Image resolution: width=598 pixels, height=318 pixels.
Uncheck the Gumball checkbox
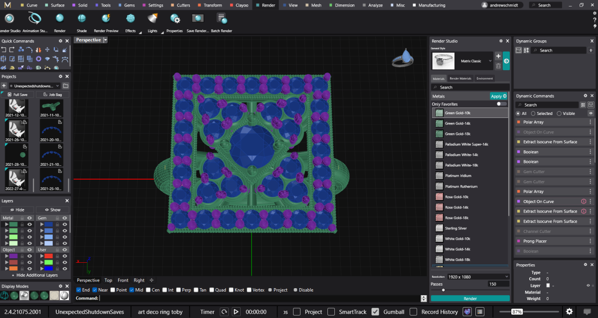[x=376, y=312]
